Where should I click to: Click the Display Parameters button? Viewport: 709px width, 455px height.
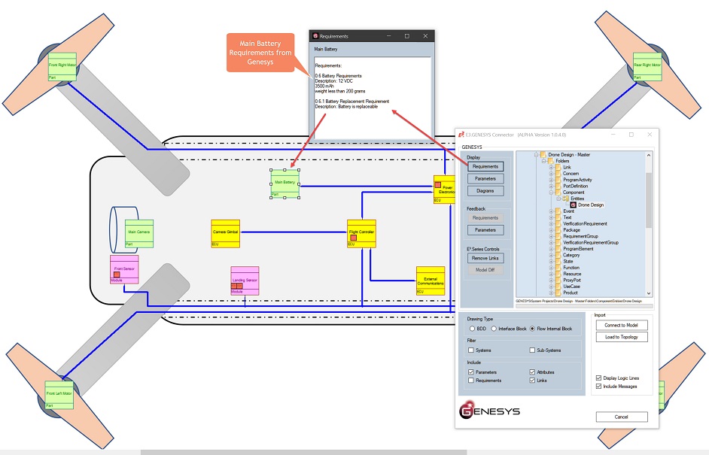pos(485,178)
